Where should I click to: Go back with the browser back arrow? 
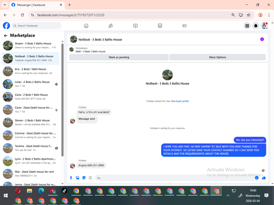tap(5, 15)
